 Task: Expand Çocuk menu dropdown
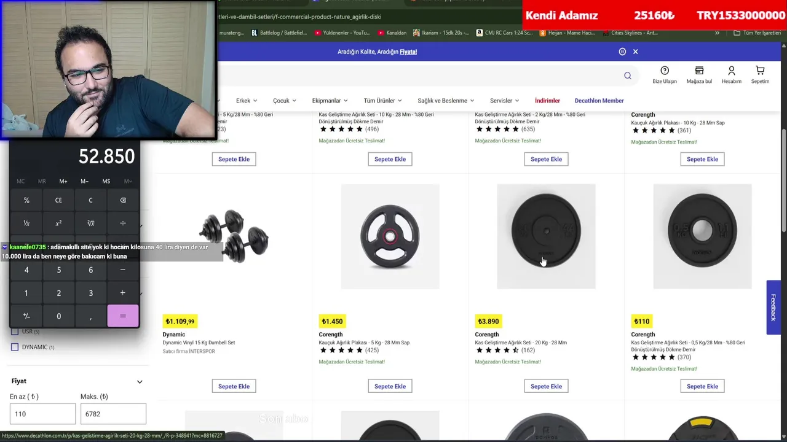pos(285,101)
